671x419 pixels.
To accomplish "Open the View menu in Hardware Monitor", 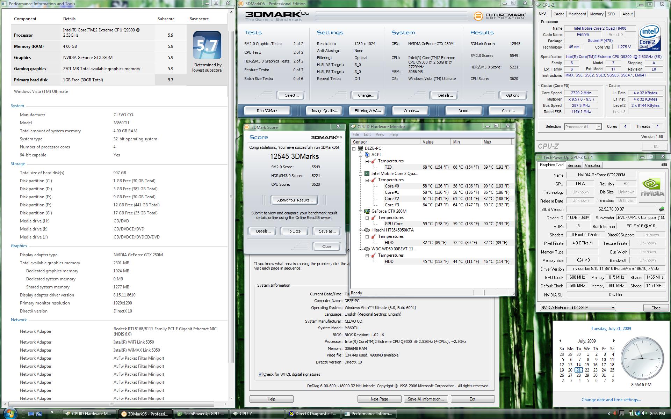I will [380, 134].
